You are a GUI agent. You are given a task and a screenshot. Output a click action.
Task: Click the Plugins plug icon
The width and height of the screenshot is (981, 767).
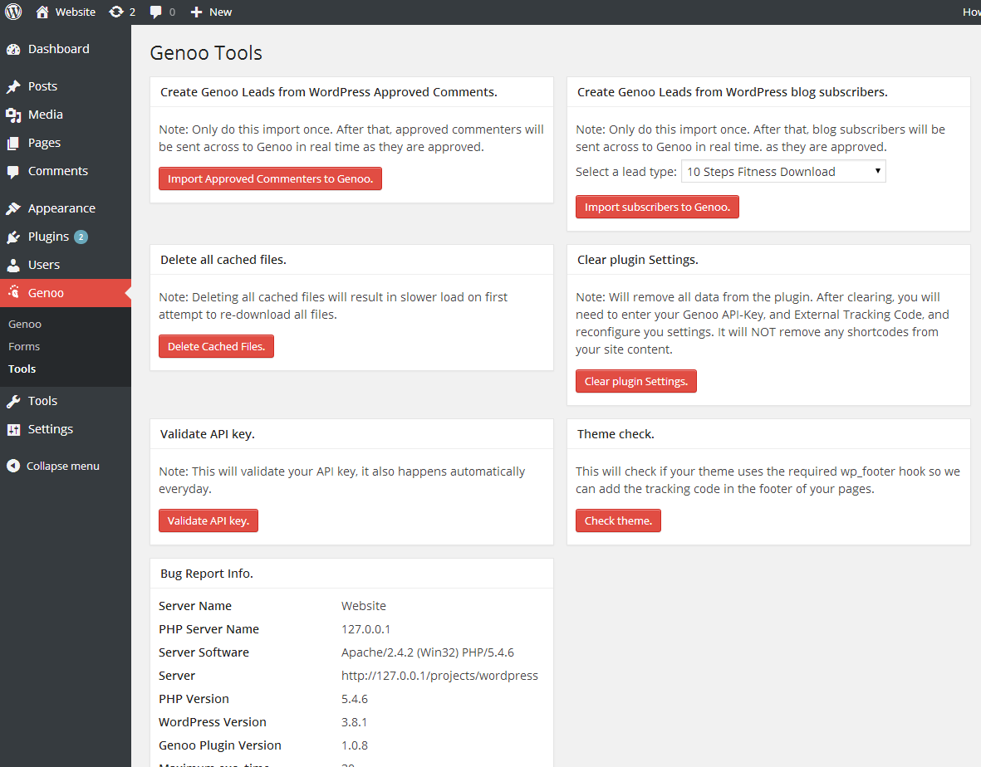pos(13,237)
